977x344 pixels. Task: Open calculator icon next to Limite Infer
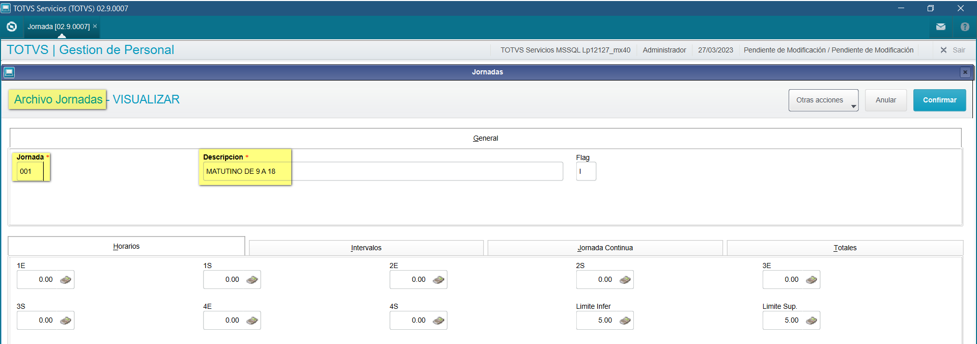[625, 321]
